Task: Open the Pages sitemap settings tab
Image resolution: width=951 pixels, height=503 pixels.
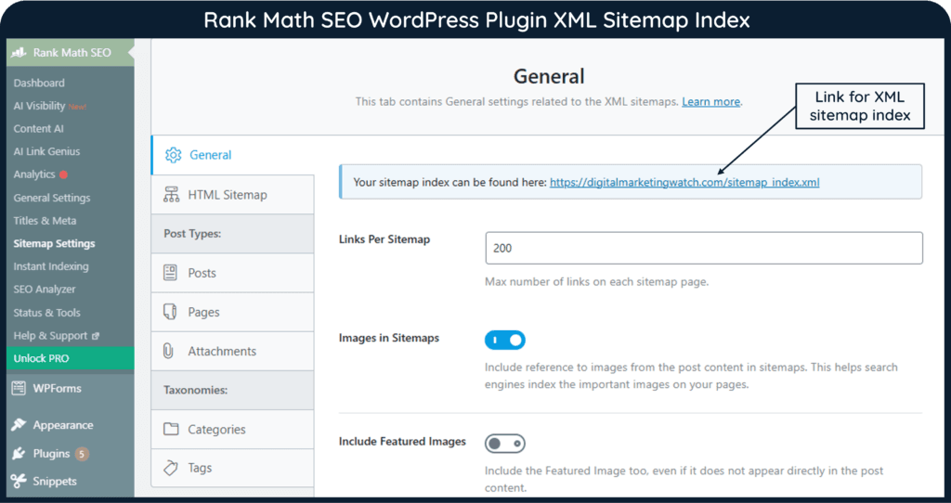Action: tap(233, 312)
